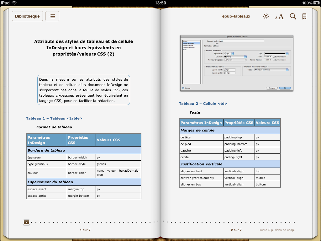The height and width of the screenshot is (241, 321).
Task: Tap the 'droite' cell
Action: click(201, 157)
